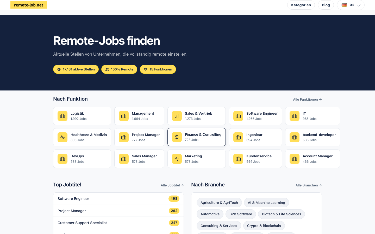Open Customer Support Specialist row
This screenshot has width=375, height=234.
pyautogui.click(x=118, y=223)
